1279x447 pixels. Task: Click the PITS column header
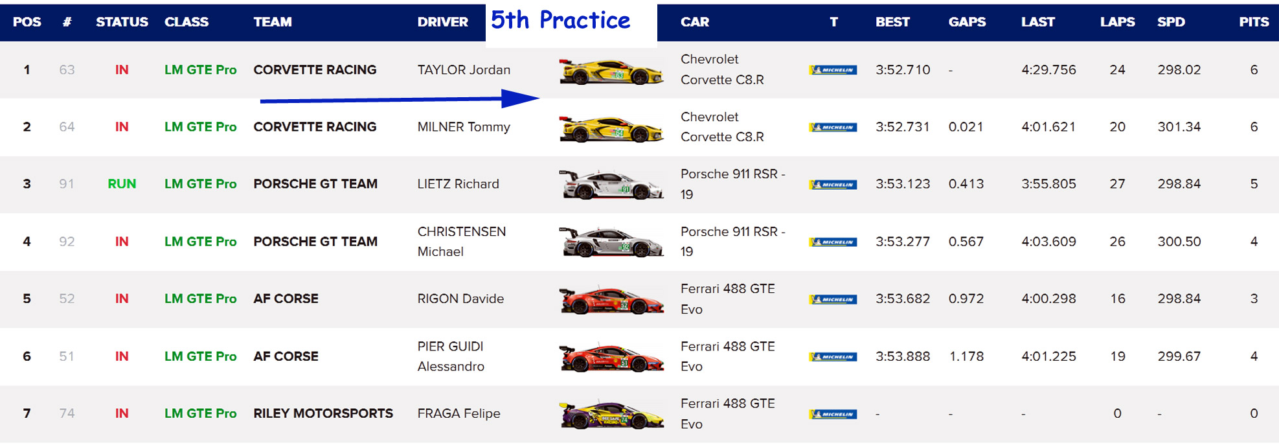tap(1254, 22)
